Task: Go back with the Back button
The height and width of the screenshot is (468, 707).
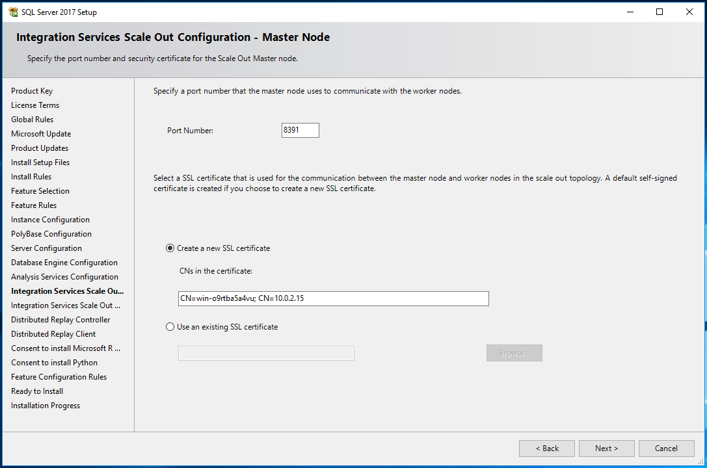Action: tap(546, 448)
